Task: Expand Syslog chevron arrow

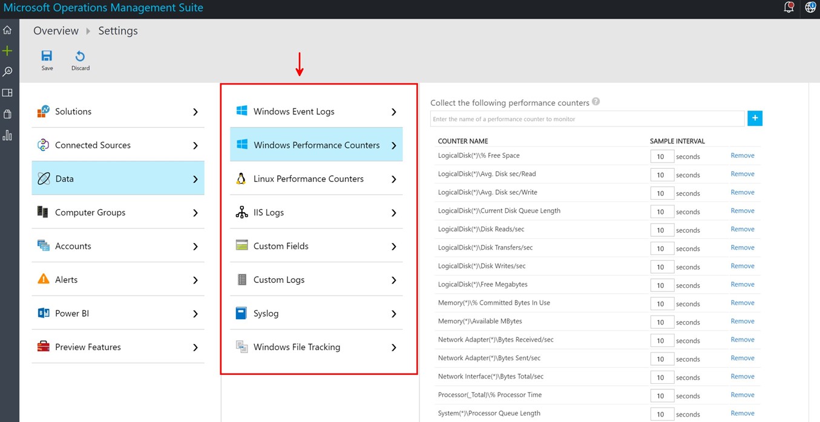Action: pyautogui.click(x=394, y=314)
